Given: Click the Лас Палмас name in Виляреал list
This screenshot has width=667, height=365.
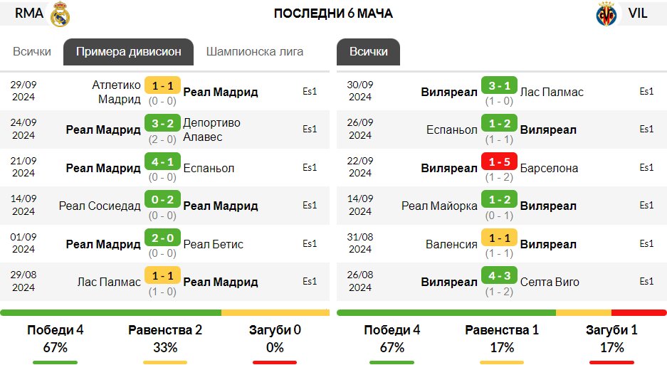Looking at the screenshot, I should tap(552, 92).
